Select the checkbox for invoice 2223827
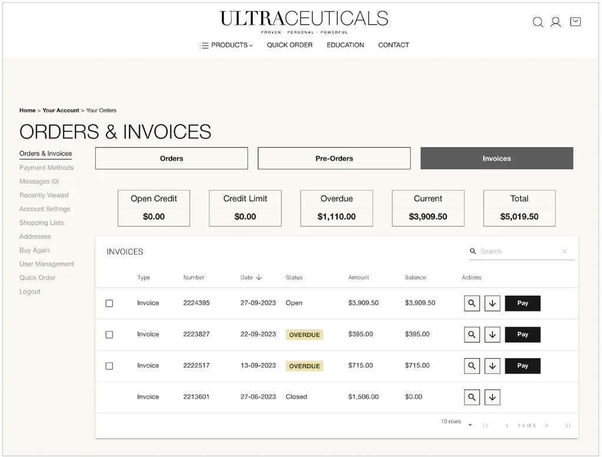This screenshot has width=602, height=457. [109, 335]
